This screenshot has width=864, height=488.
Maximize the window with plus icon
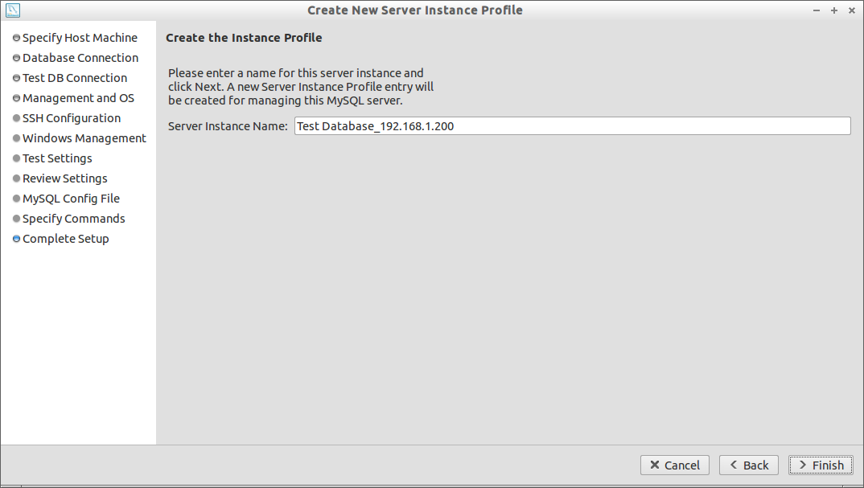pos(834,10)
